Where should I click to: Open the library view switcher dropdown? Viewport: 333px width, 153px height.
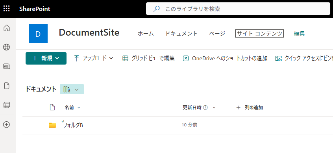[72, 89]
